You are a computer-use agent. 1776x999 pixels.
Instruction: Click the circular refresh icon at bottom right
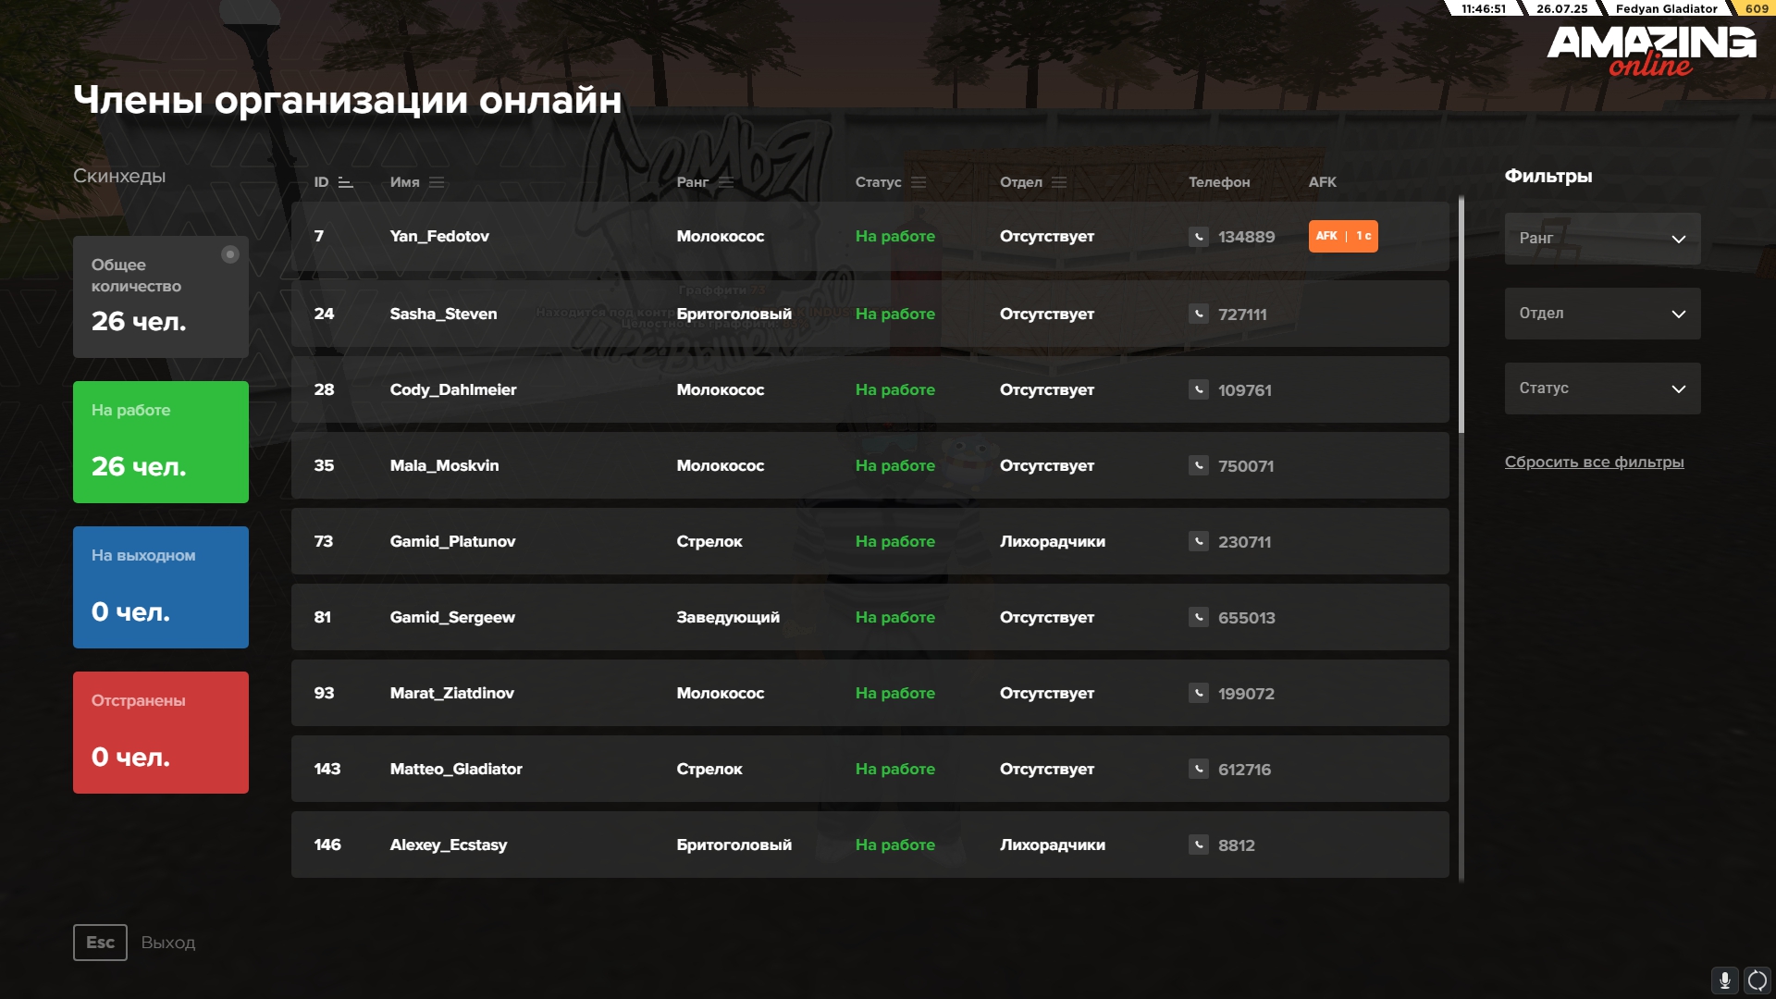tap(1757, 980)
